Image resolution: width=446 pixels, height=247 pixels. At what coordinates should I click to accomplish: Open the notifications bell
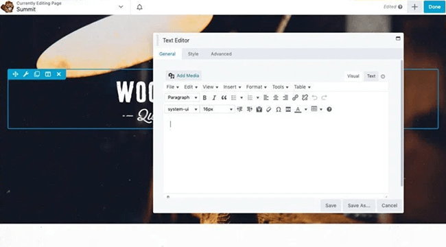[x=139, y=7]
